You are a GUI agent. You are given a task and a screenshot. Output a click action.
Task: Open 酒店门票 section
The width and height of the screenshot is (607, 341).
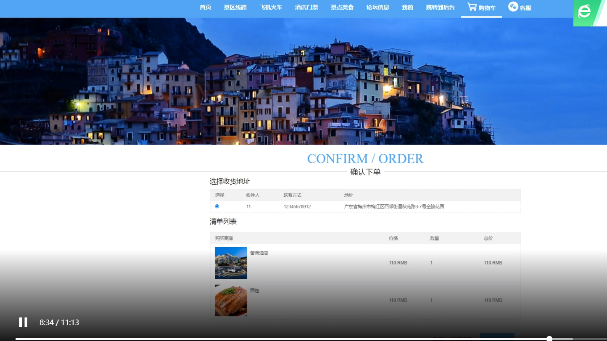[x=306, y=8]
